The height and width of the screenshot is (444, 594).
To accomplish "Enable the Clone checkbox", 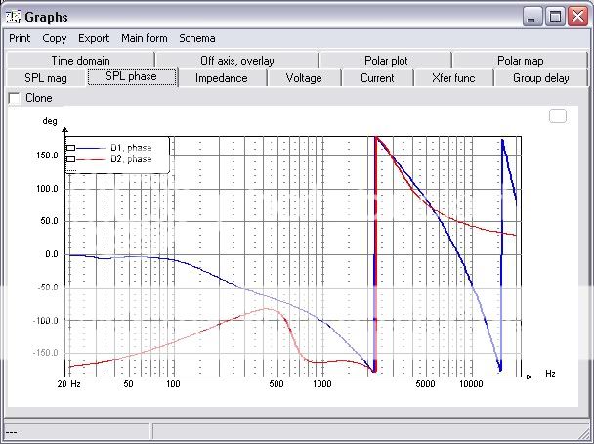I will [14, 98].
